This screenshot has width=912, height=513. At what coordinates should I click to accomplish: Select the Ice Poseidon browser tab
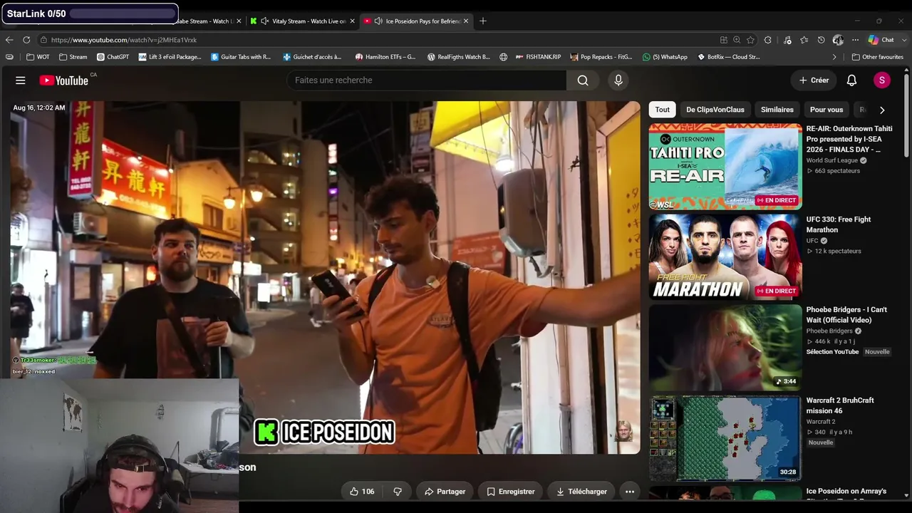tap(416, 21)
